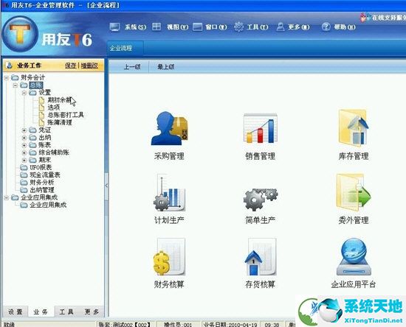
Task: Open the 视图(V) menu
Action: click(170, 27)
